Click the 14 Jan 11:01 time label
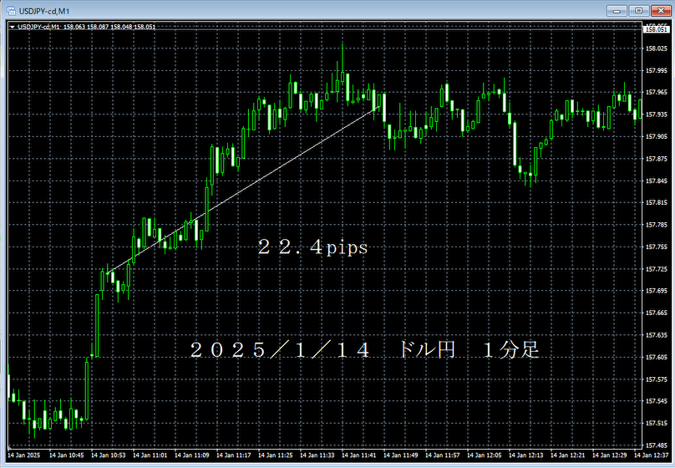 click(x=150, y=455)
